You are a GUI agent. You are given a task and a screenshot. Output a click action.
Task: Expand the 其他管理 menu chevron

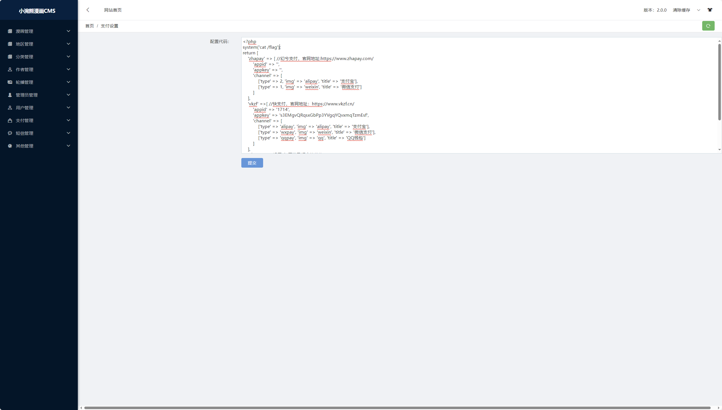[x=68, y=146]
